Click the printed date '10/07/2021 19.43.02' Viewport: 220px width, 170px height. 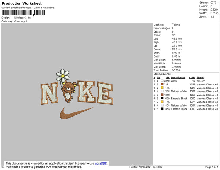point(151,167)
